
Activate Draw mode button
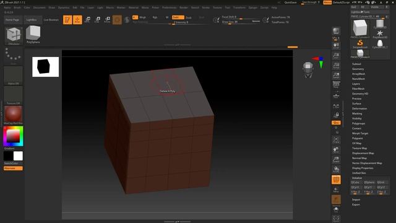77,20
